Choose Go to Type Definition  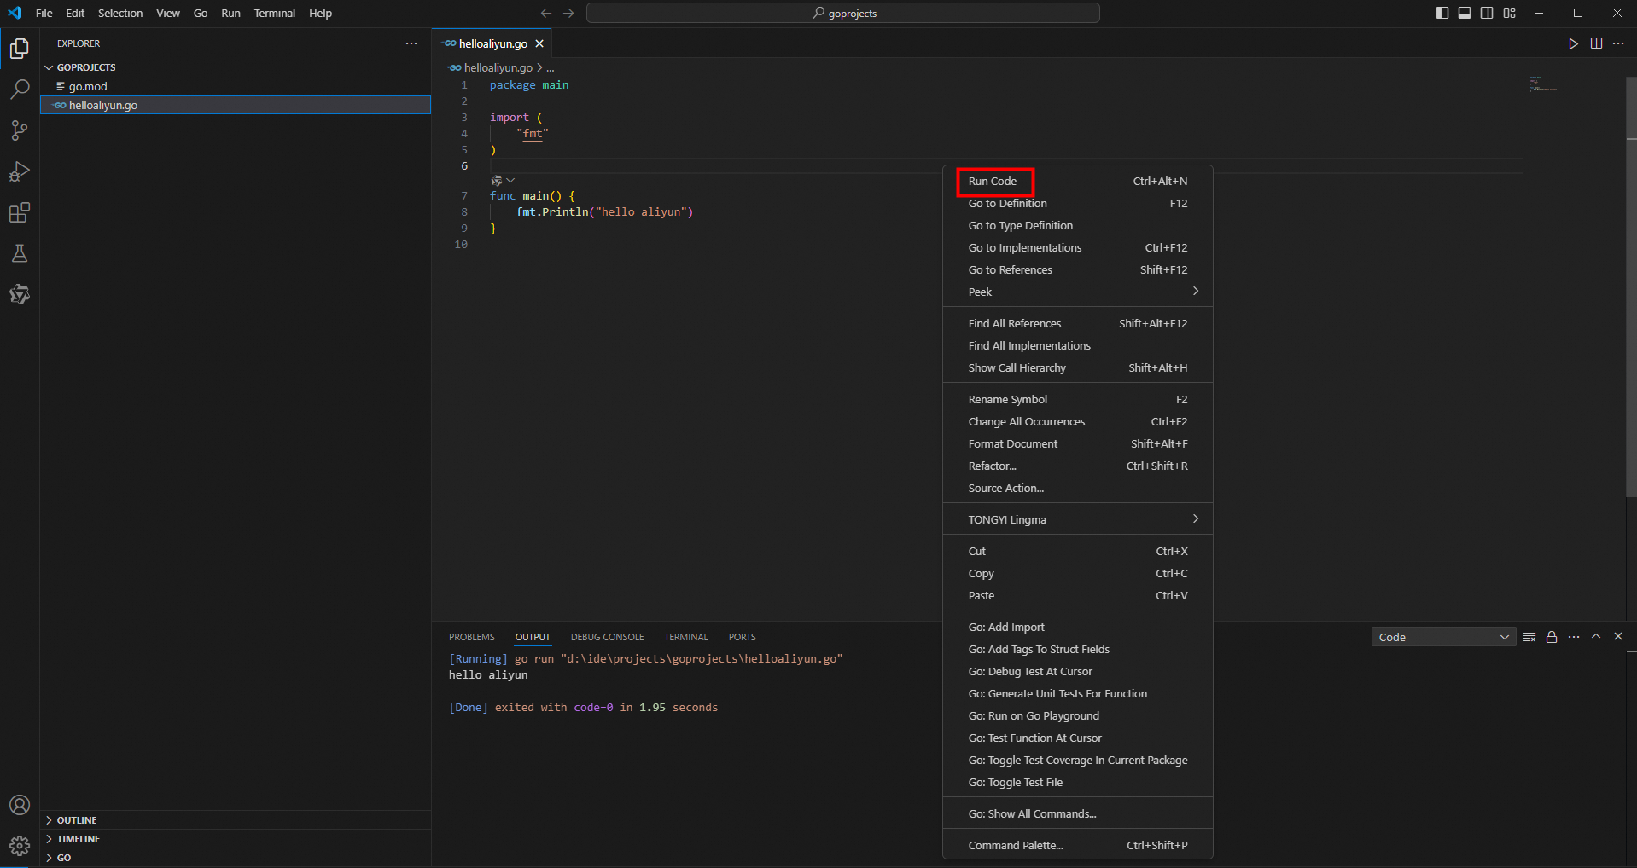pyautogui.click(x=1078, y=225)
